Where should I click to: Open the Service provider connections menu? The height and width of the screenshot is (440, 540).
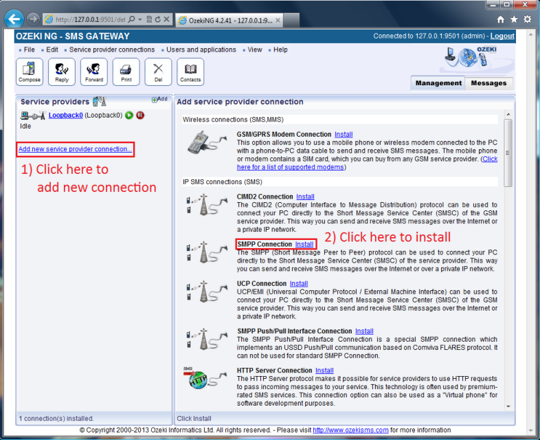point(112,49)
